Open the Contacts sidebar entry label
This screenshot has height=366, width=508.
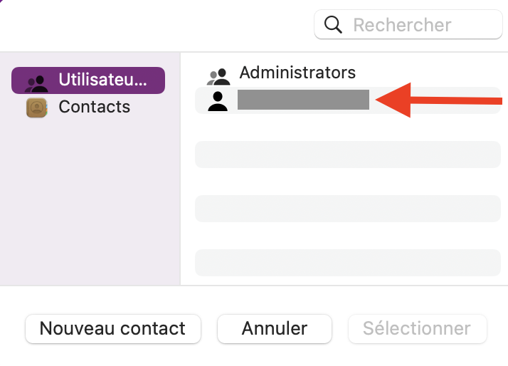pyautogui.click(x=94, y=107)
